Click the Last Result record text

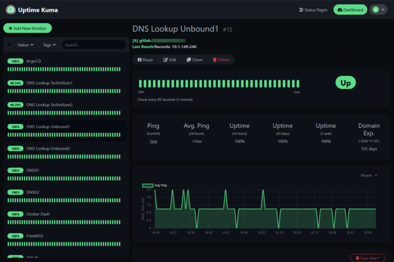[x=164, y=46]
